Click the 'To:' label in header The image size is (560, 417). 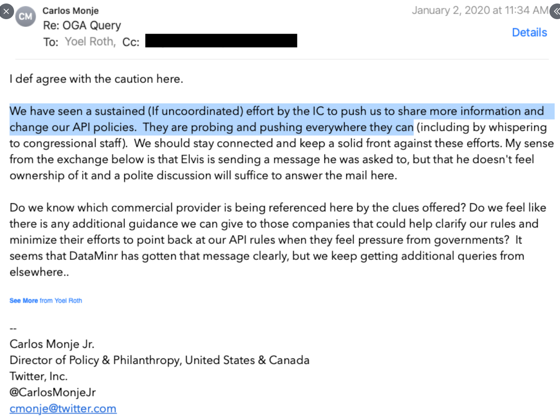[x=51, y=42]
